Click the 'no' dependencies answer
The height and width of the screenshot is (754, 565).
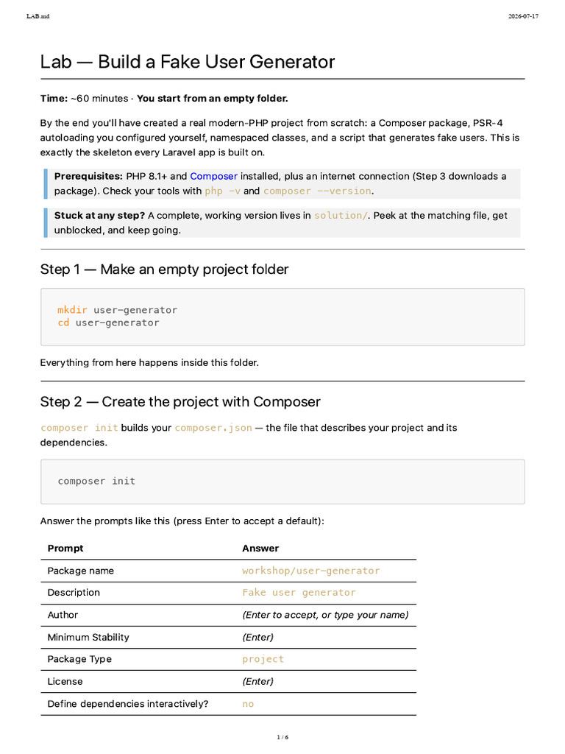(x=248, y=704)
